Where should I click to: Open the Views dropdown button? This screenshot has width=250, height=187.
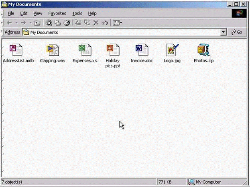118,23
